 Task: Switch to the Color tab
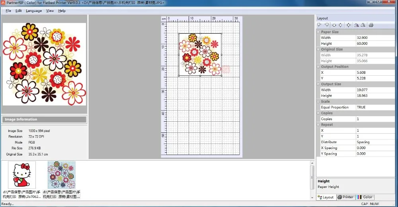coord(365,197)
